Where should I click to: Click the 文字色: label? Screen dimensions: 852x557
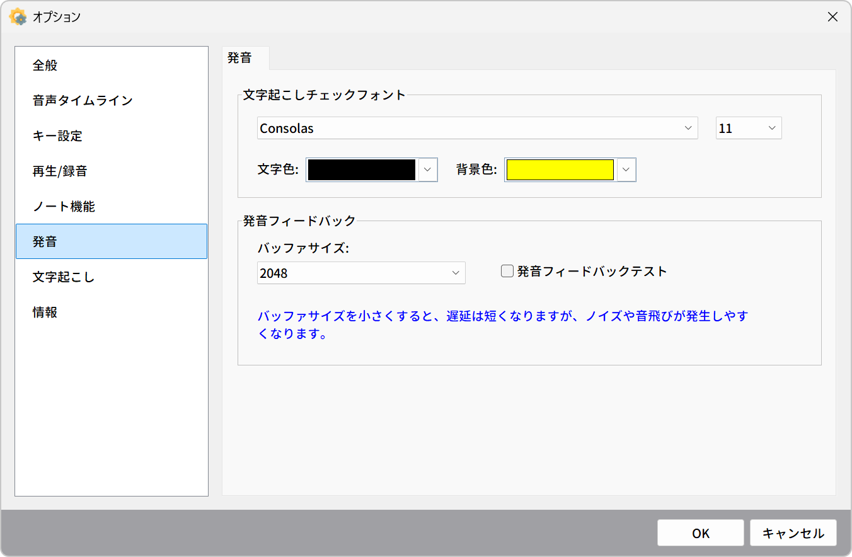(278, 169)
